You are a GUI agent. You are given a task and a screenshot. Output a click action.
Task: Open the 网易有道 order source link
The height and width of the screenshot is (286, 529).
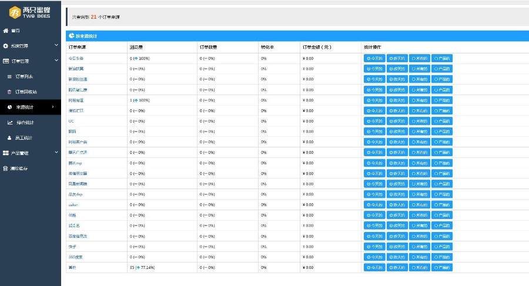[x=76, y=100]
